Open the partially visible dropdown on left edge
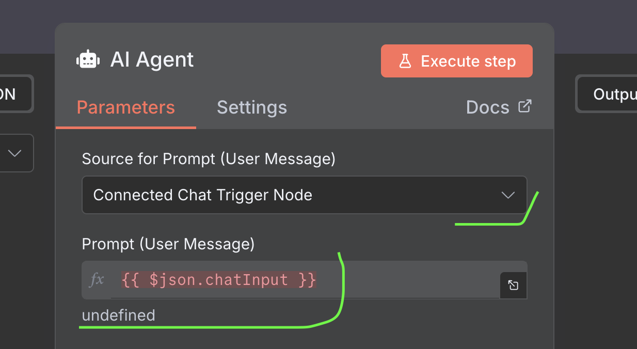 (x=15, y=153)
